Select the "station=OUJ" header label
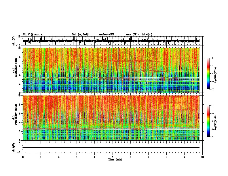The height and width of the screenshot is (176, 228). 107,35
